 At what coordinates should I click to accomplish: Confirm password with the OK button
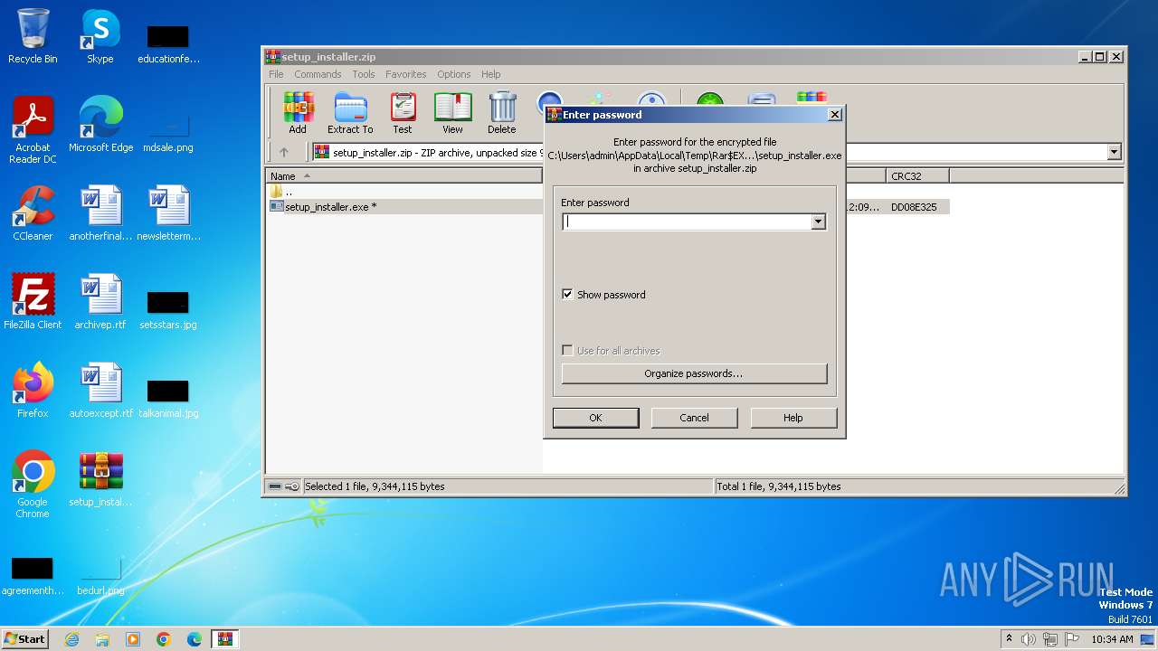click(x=595, y=418)
